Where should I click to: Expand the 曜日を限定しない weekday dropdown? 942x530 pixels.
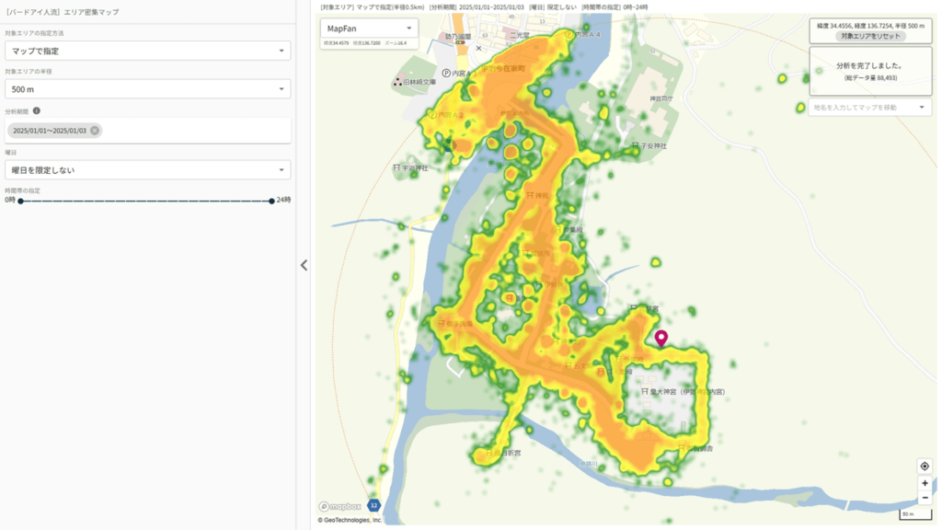click(x=147, y=170)
